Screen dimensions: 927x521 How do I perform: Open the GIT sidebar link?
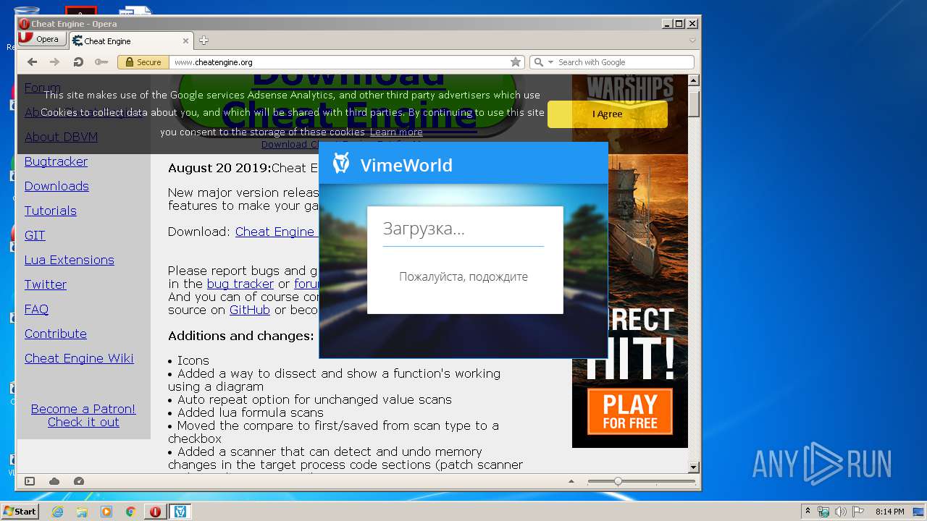pos(35,235)
